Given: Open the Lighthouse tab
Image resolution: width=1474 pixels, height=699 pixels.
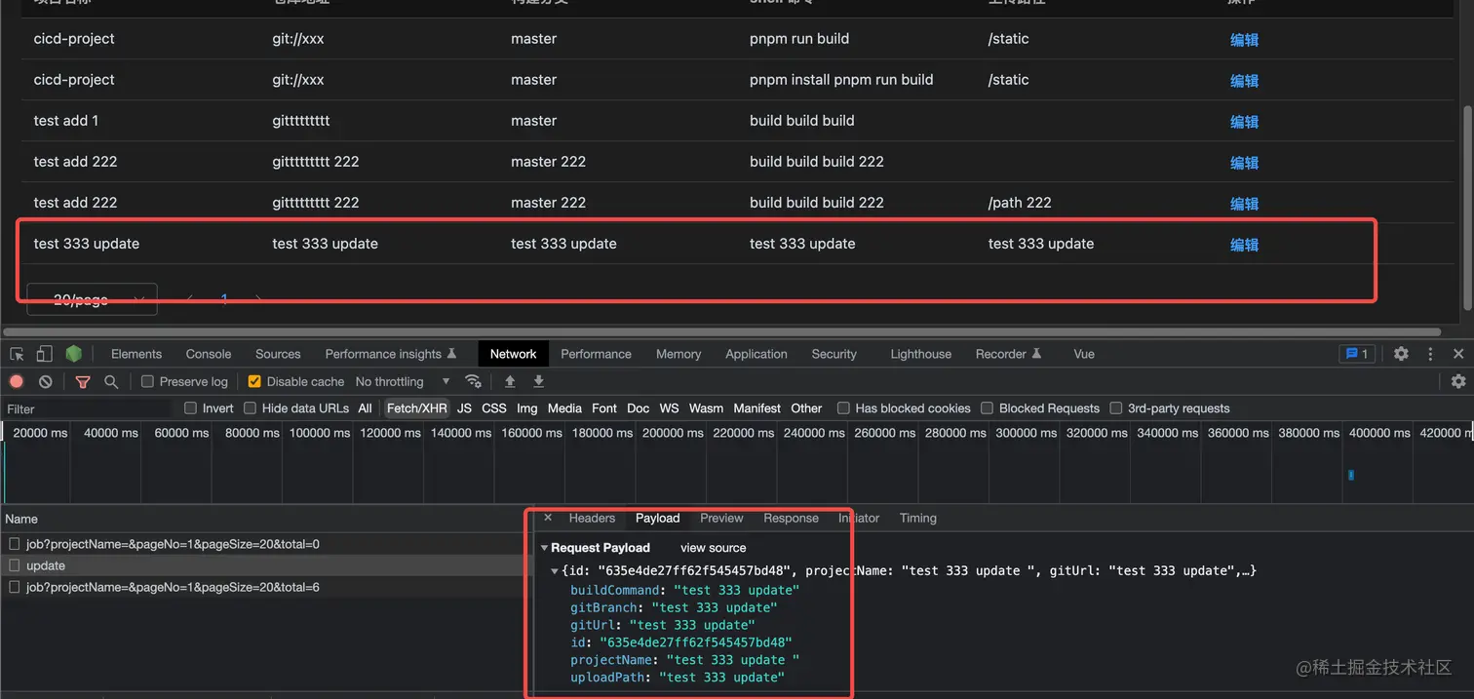Looking at the screenshot, I should click(x=920, y=354).
